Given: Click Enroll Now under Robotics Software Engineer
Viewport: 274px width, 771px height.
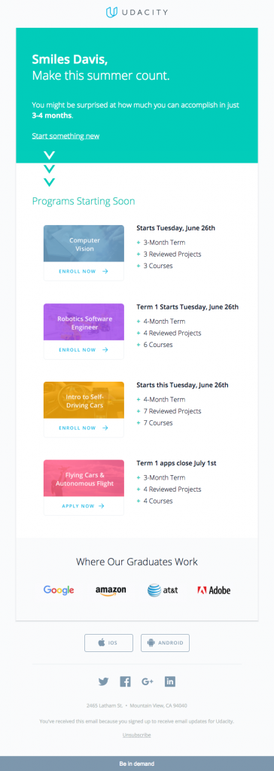Looking at the screenshot, I should point(84,349).
